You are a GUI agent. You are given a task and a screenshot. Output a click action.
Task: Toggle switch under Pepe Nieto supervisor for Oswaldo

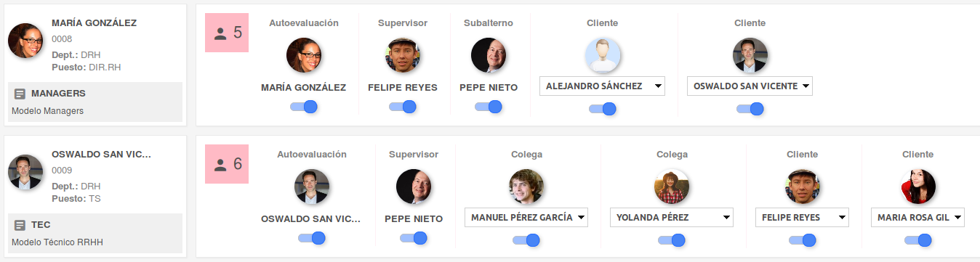(414, 238)
